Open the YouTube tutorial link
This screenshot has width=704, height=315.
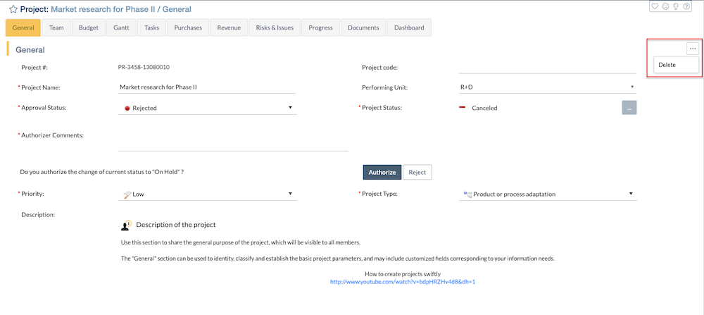[x=403, y=282]
